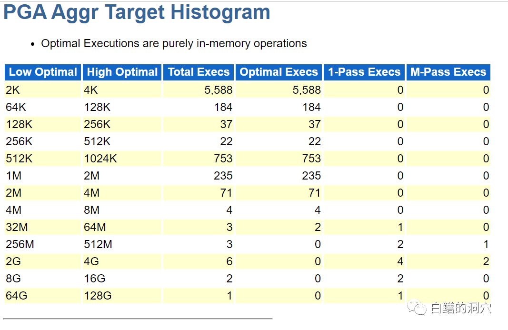Click the Total Execs column header
The width and height of the screenshot is (508, 330).
(199, 72)
